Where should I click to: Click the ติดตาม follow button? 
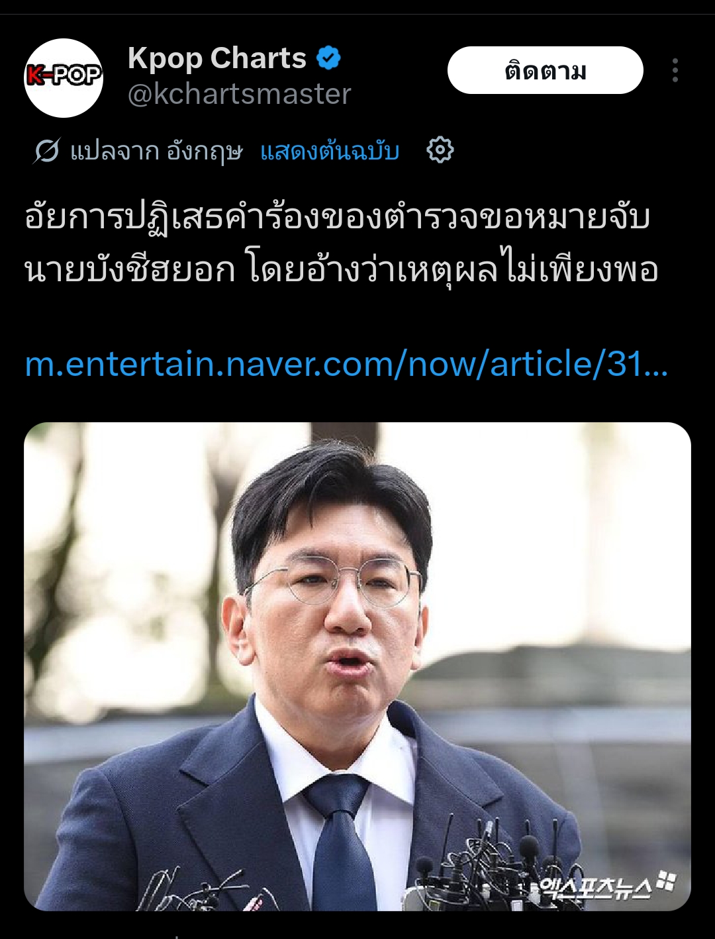[546, 70]
